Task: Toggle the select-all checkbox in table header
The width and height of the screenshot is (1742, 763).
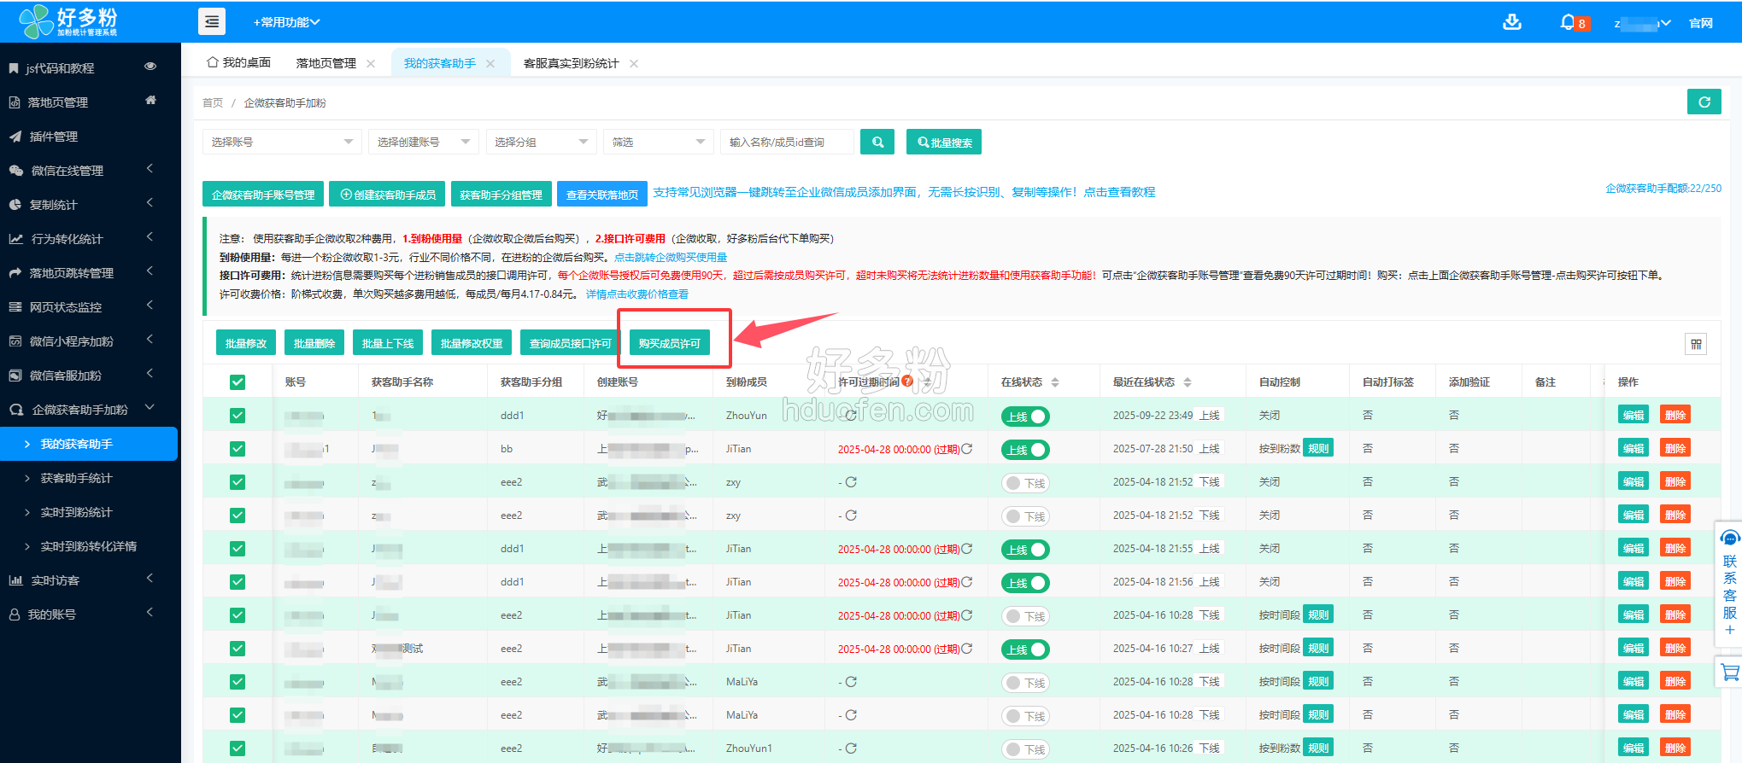Action: [238, 382]
